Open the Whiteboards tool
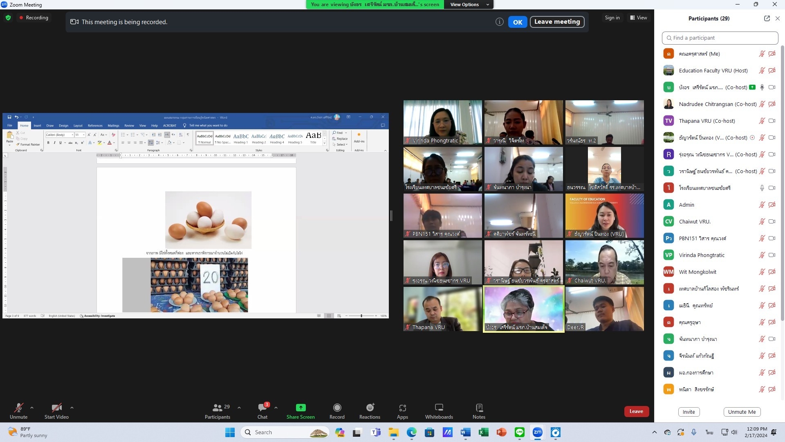The width and height of the screenshot is (785, 442). 439,408
